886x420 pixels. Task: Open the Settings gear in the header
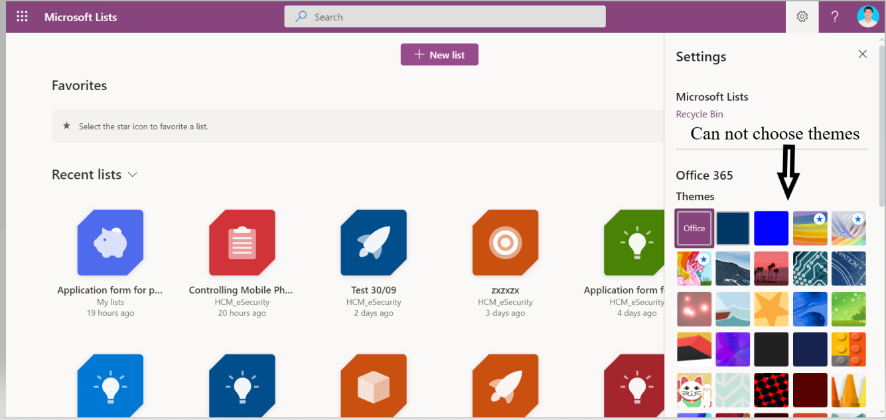(802, 17)
